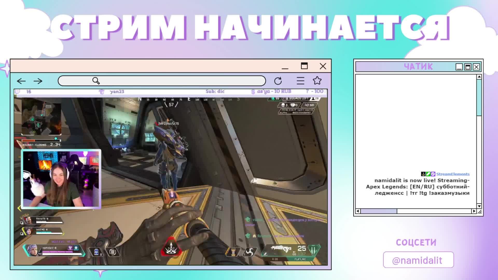Open the hamburger menu icon
This screenshot has width=498, height=280.
point(300,81)
